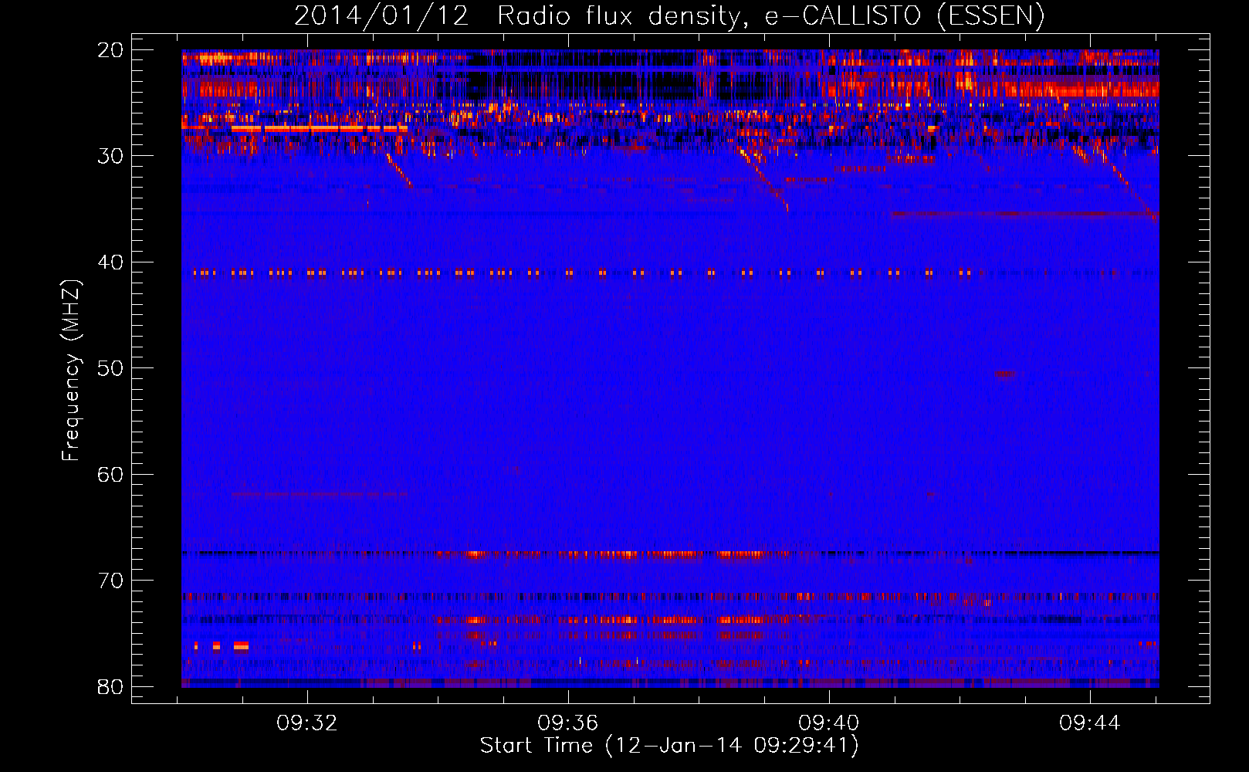Click the drifting burst streak near 09:33
Screen dimensions: 1249x772
pyautogui.click(x=399, y=170)
